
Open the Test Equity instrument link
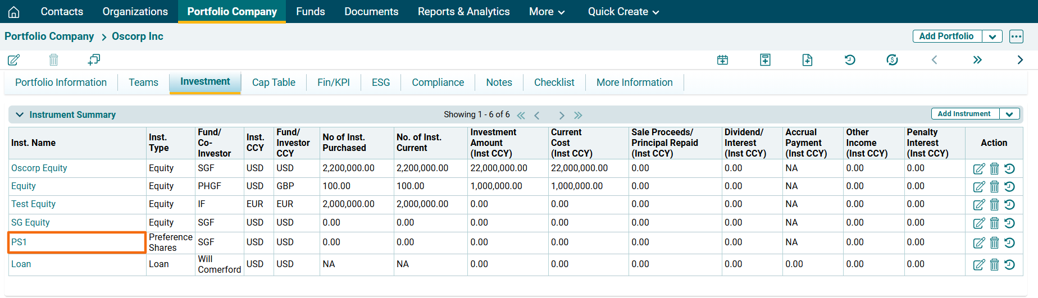[33, 204]
